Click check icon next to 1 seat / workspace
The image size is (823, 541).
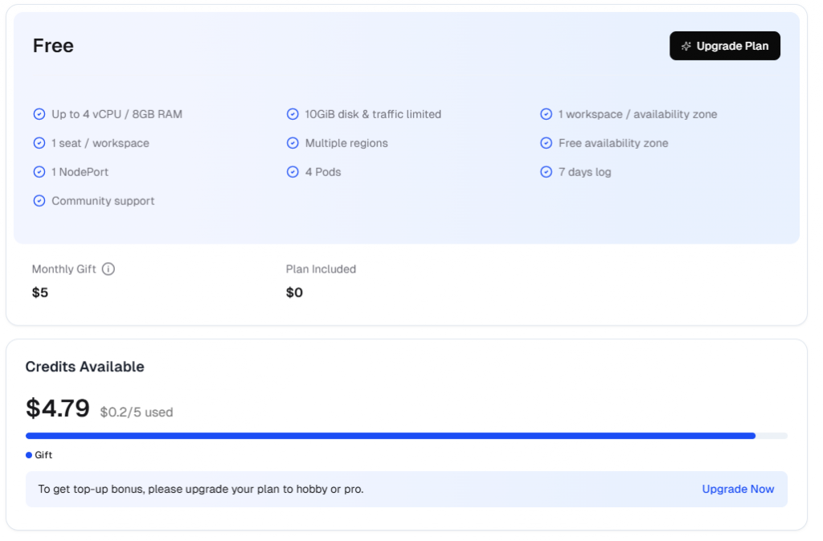click(39, 143)
